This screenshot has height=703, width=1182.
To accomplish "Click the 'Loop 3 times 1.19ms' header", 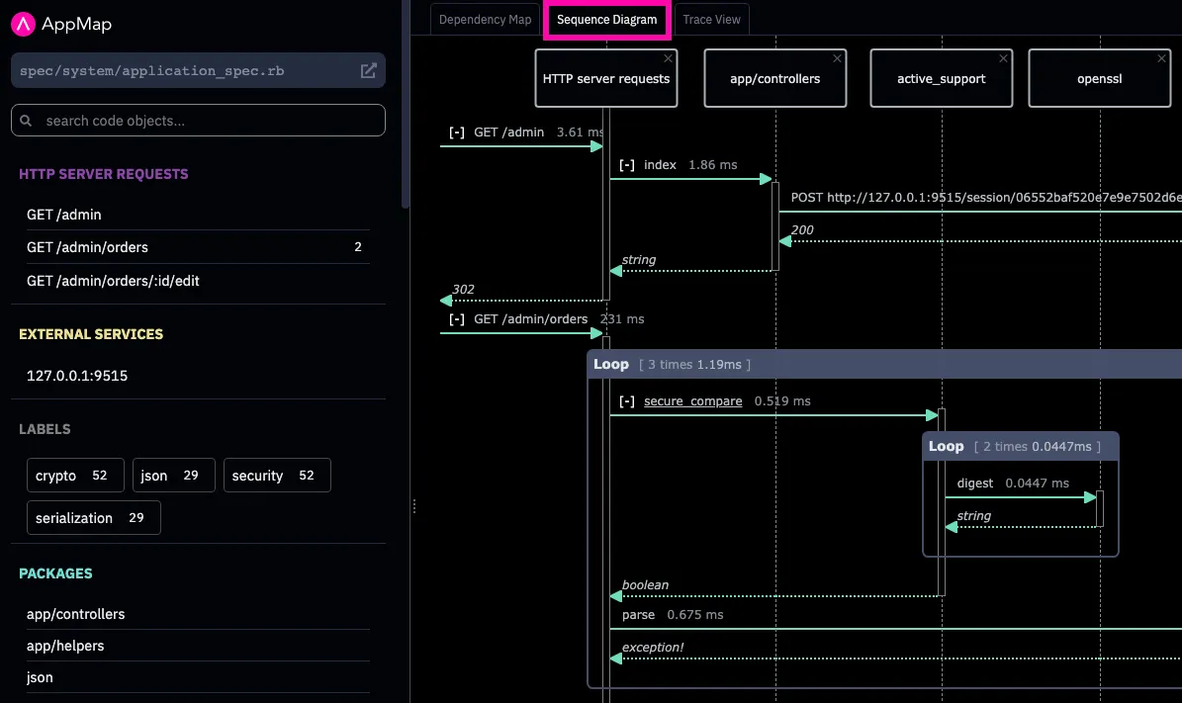I will (884, 364).
